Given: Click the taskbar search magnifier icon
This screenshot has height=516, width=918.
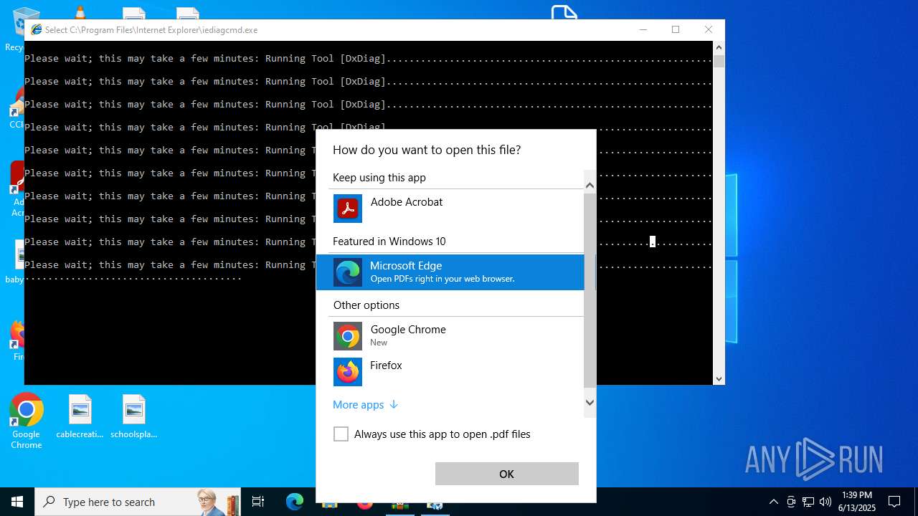Looking at the screenshot, I should pos(49,502).
